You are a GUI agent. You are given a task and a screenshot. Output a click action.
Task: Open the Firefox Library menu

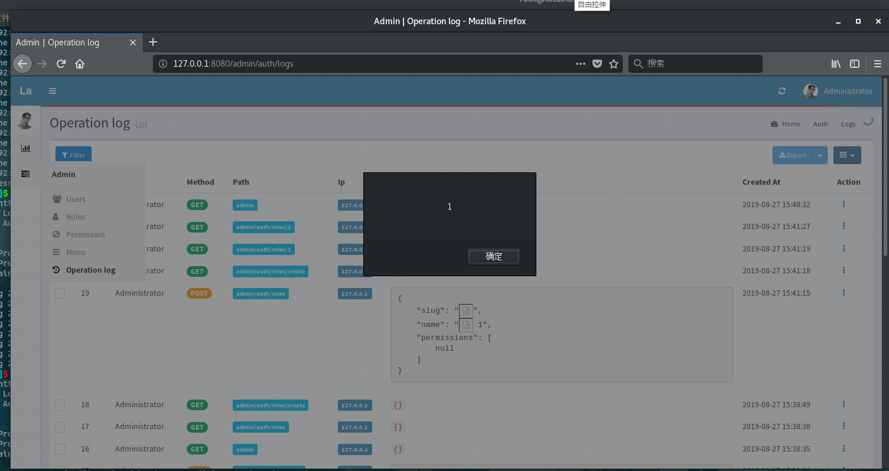[x=836, y=64]
